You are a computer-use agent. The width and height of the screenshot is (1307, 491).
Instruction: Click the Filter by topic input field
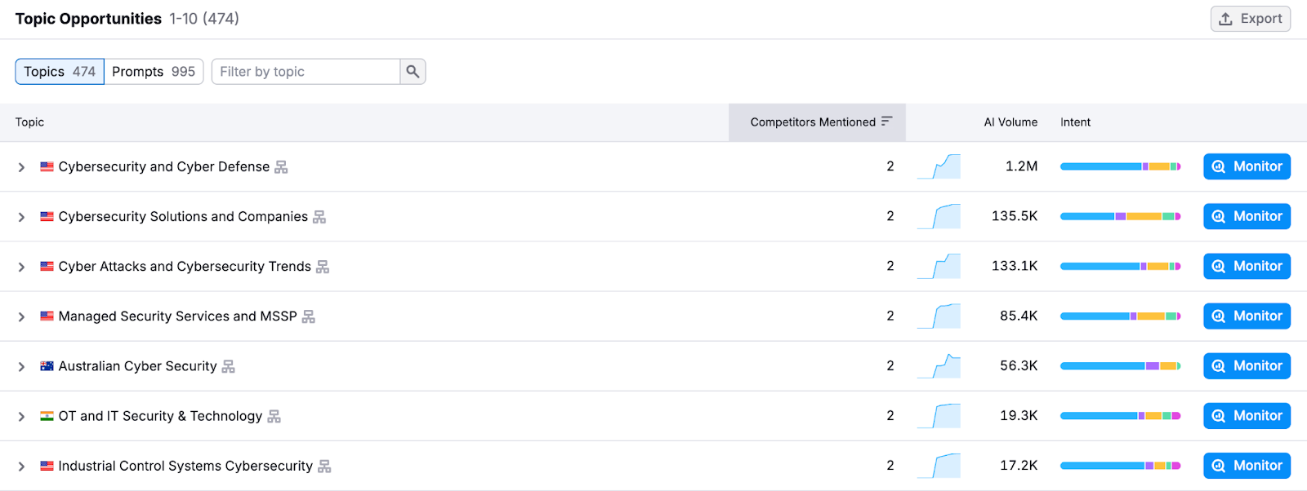coord(306,72)
